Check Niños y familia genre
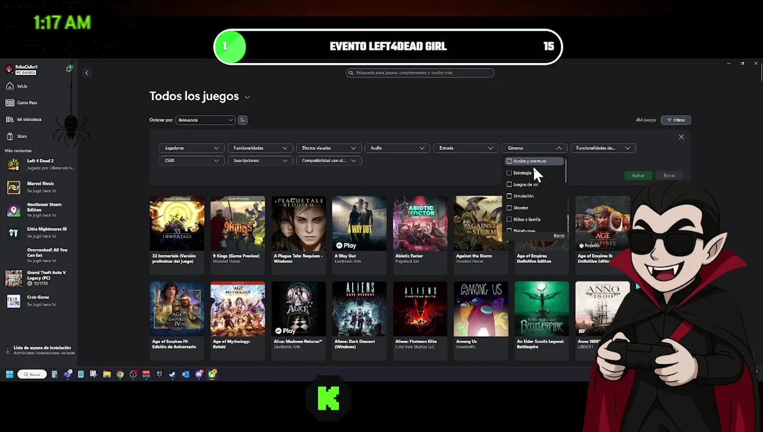763x432 pixels. (509, 220)
